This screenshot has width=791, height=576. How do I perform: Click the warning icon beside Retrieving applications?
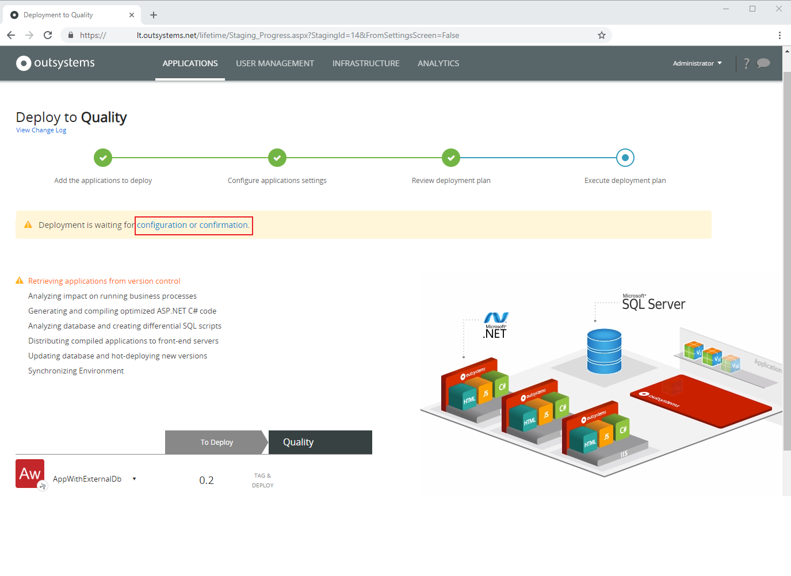pyautogui.click(x=19, y=280)
